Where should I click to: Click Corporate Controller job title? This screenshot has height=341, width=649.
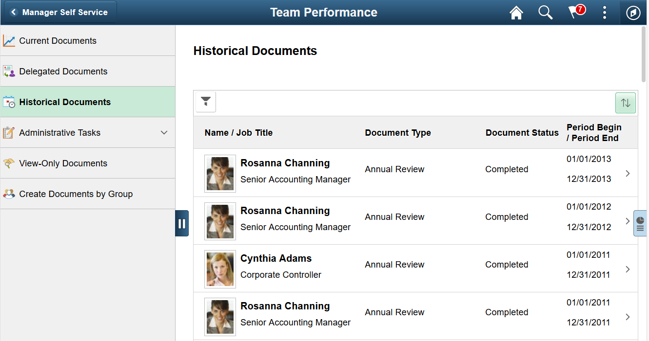pyautogui.click(x=281, y=275)
